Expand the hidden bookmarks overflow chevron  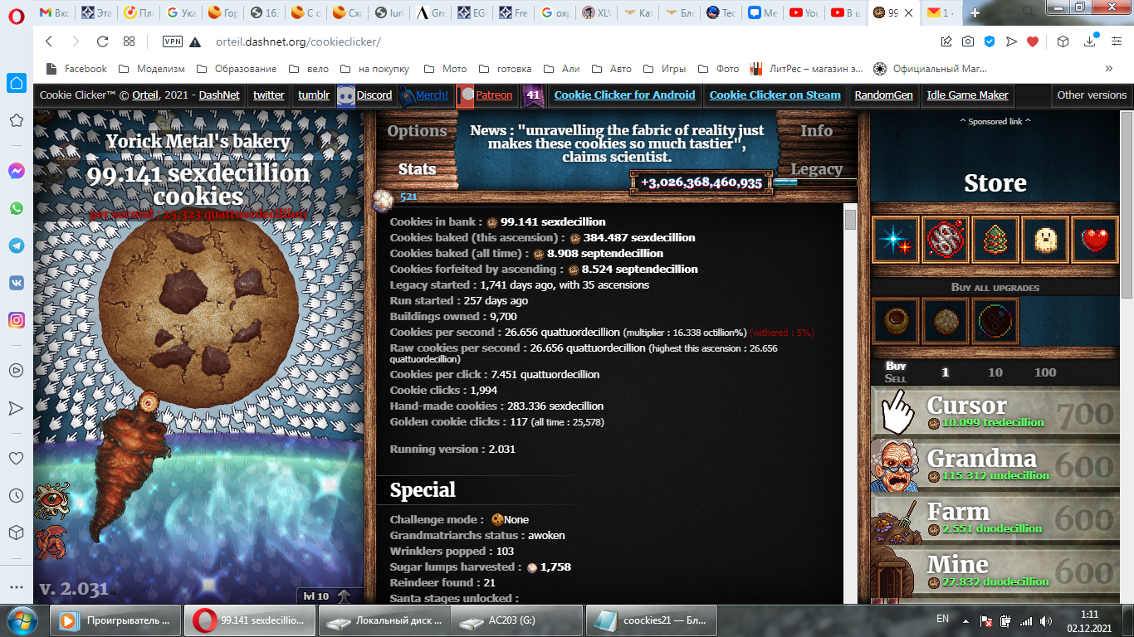1108,69
